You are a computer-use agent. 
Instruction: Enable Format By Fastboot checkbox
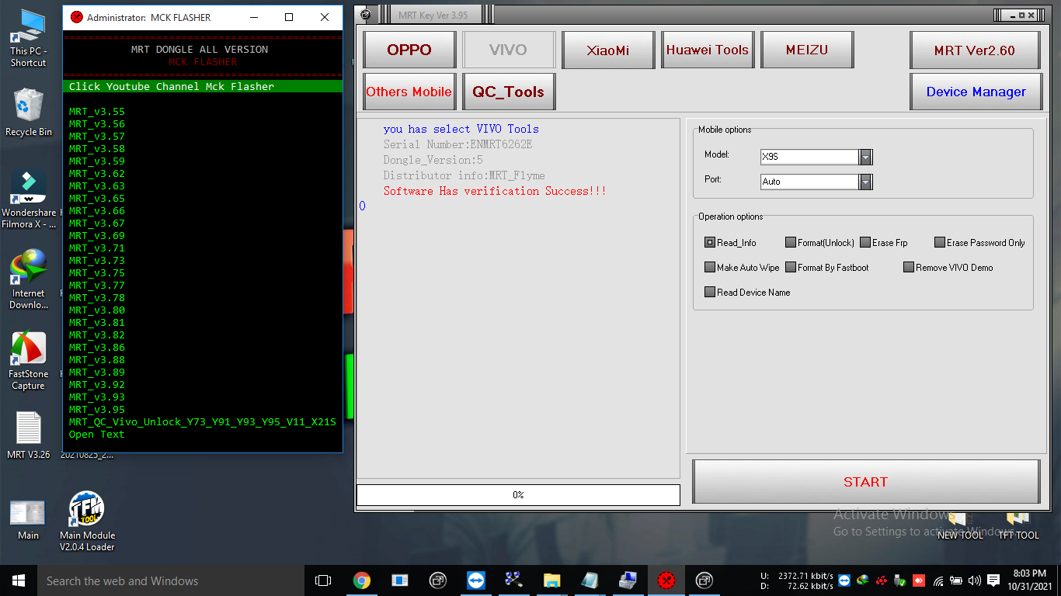pyautogui.click(x=791, y=268)
